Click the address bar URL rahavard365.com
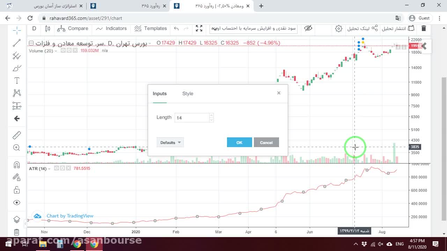 click(x=86, y=18)
